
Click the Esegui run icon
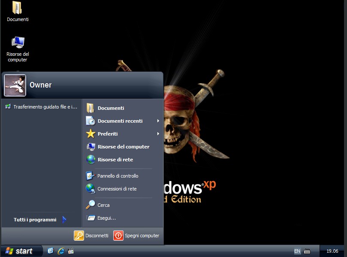click(x=91, y=218)
